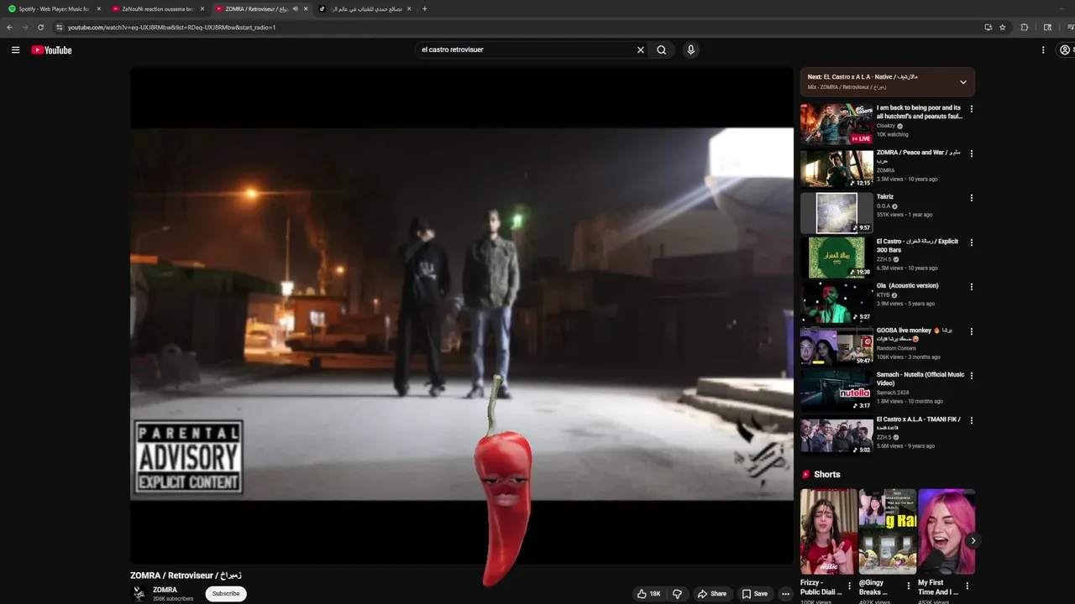
Task: Open the My First Time And I short
Action: pos(947,532)
